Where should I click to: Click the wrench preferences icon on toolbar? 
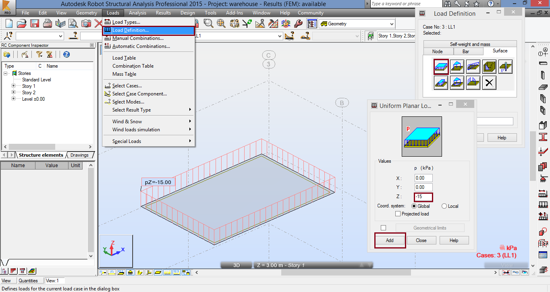coord(297,23)
